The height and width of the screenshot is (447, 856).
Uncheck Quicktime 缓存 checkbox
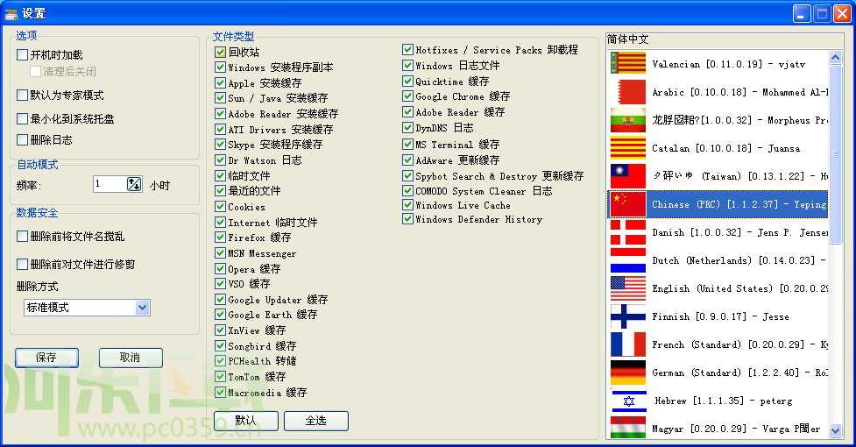(x=407, y=81)
